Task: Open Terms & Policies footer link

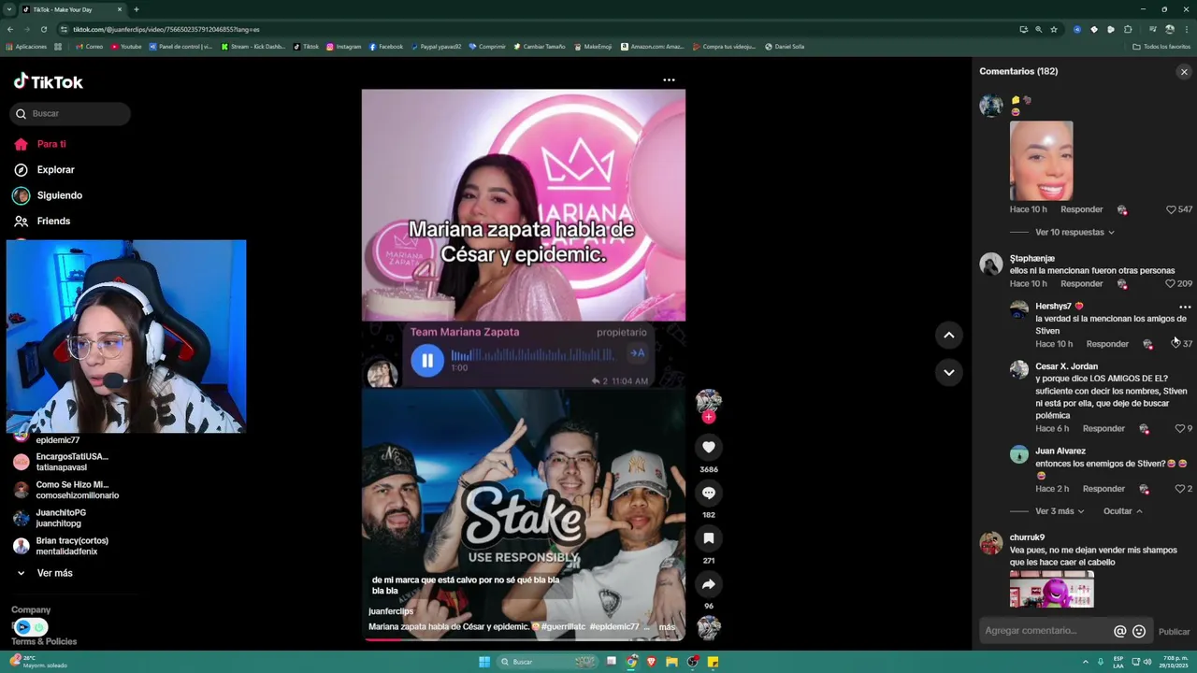Action: coord(44,641)
